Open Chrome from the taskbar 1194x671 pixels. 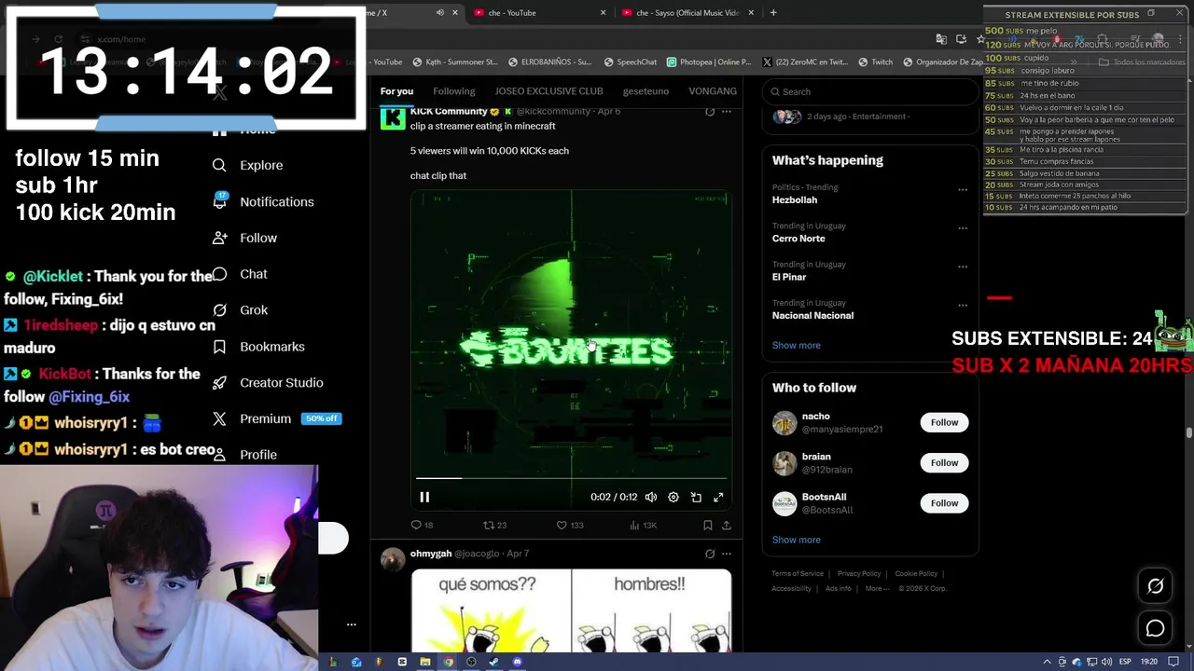[x=448, y=662]
